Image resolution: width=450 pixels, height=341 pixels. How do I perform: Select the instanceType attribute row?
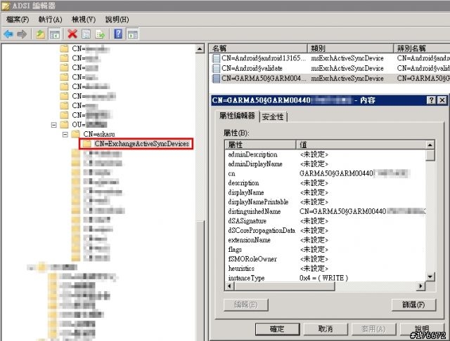[x=325, y=278]
